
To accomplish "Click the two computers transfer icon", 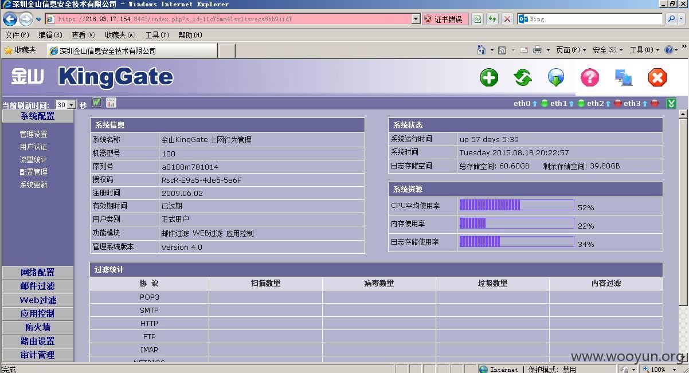I will point(623,77).
